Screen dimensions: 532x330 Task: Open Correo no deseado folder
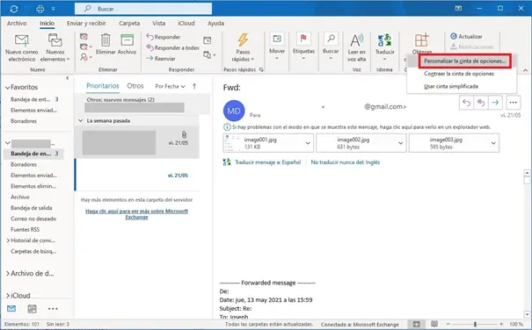tap(33, 219)
